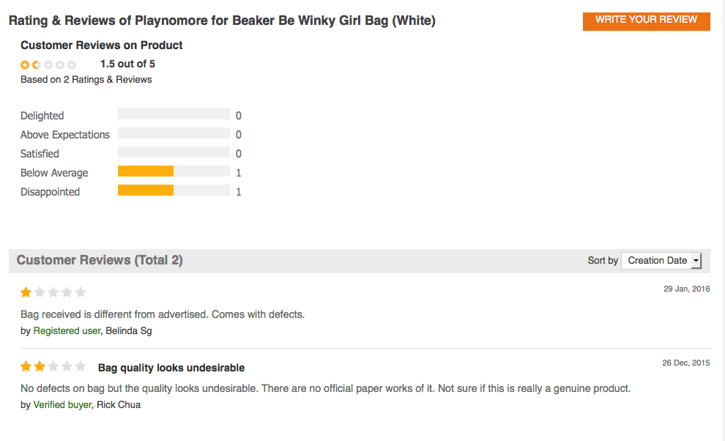Click the fourth empty star in the overall rating row
The image size is (725, 441).
click(x=59, y=64)
